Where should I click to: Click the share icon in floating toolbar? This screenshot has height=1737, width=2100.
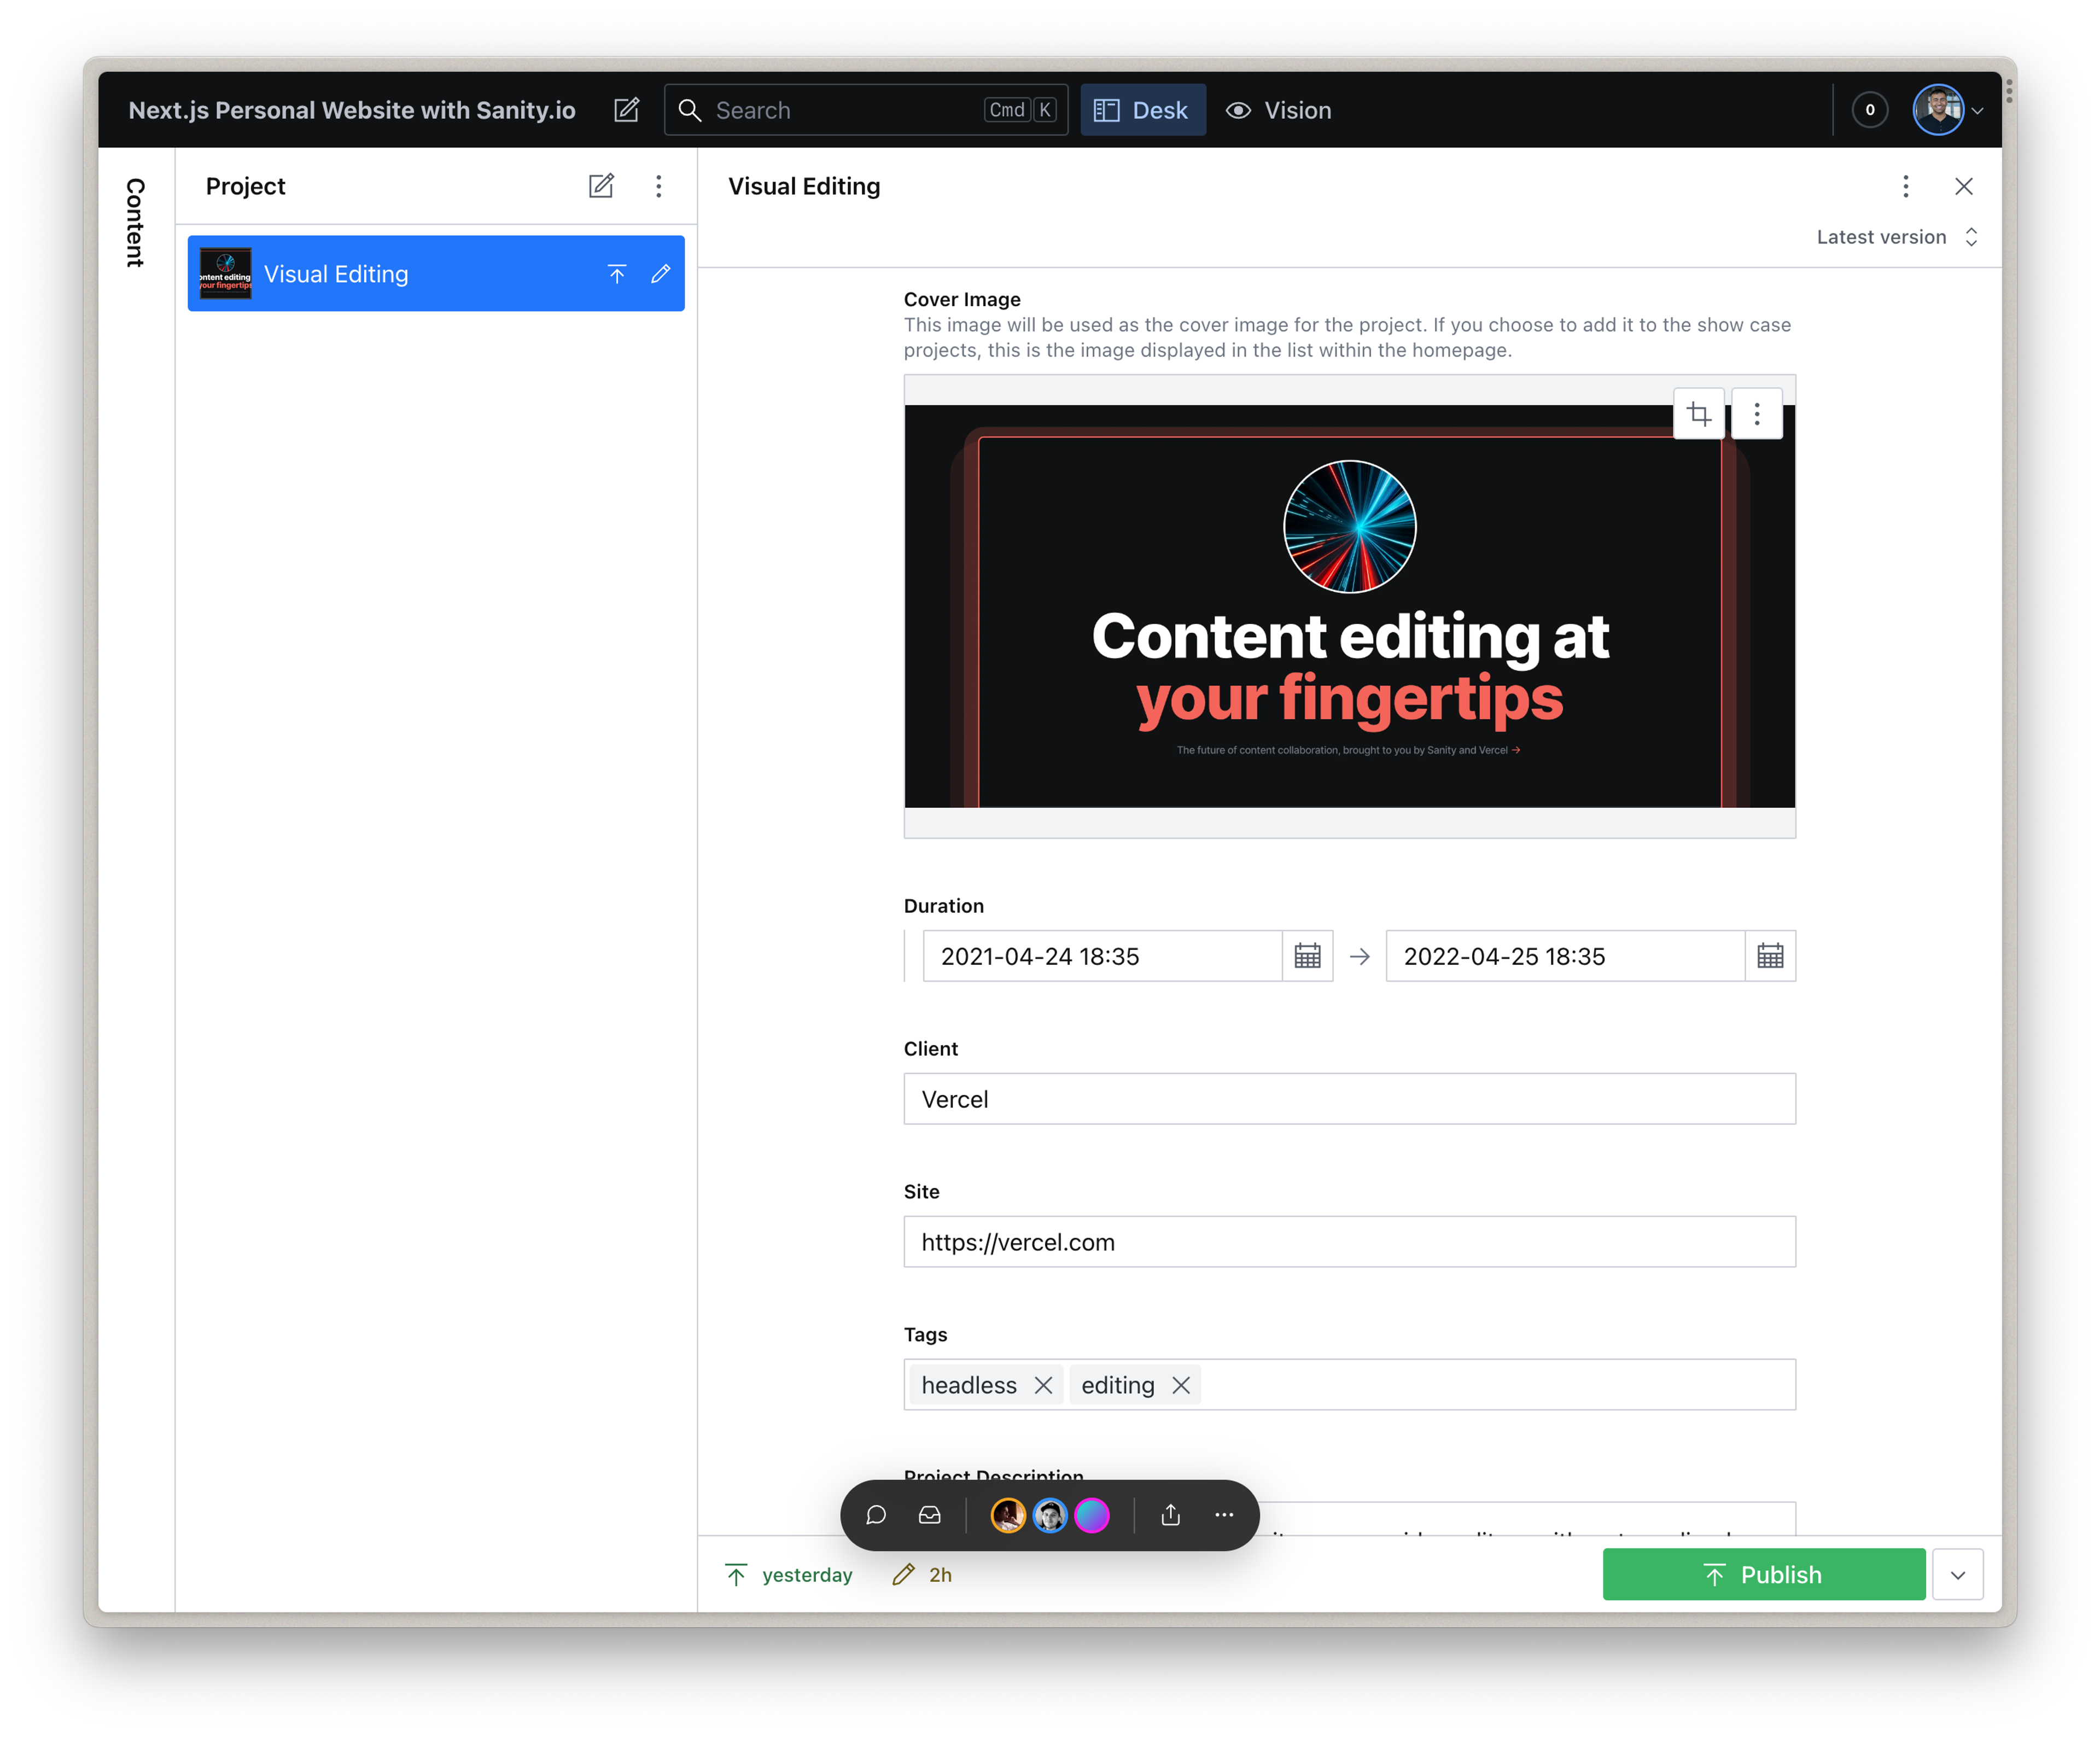click(1171, 1515)
